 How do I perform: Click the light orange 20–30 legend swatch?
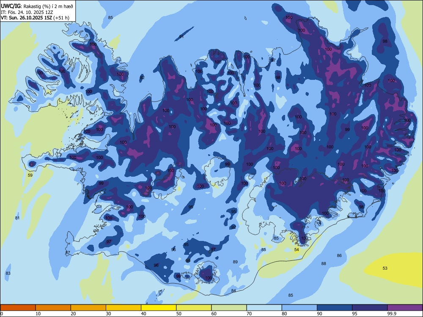point(88,308)
